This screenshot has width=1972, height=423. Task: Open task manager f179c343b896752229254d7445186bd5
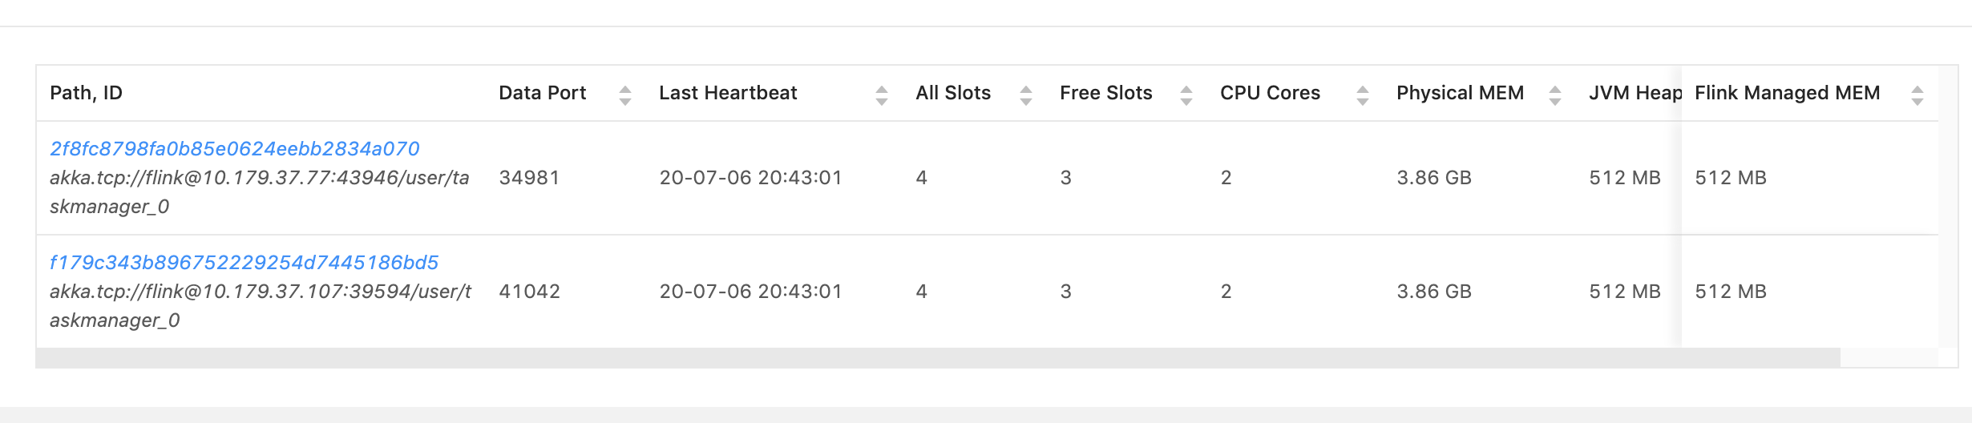pyautogui.click(x=244, y=263)
